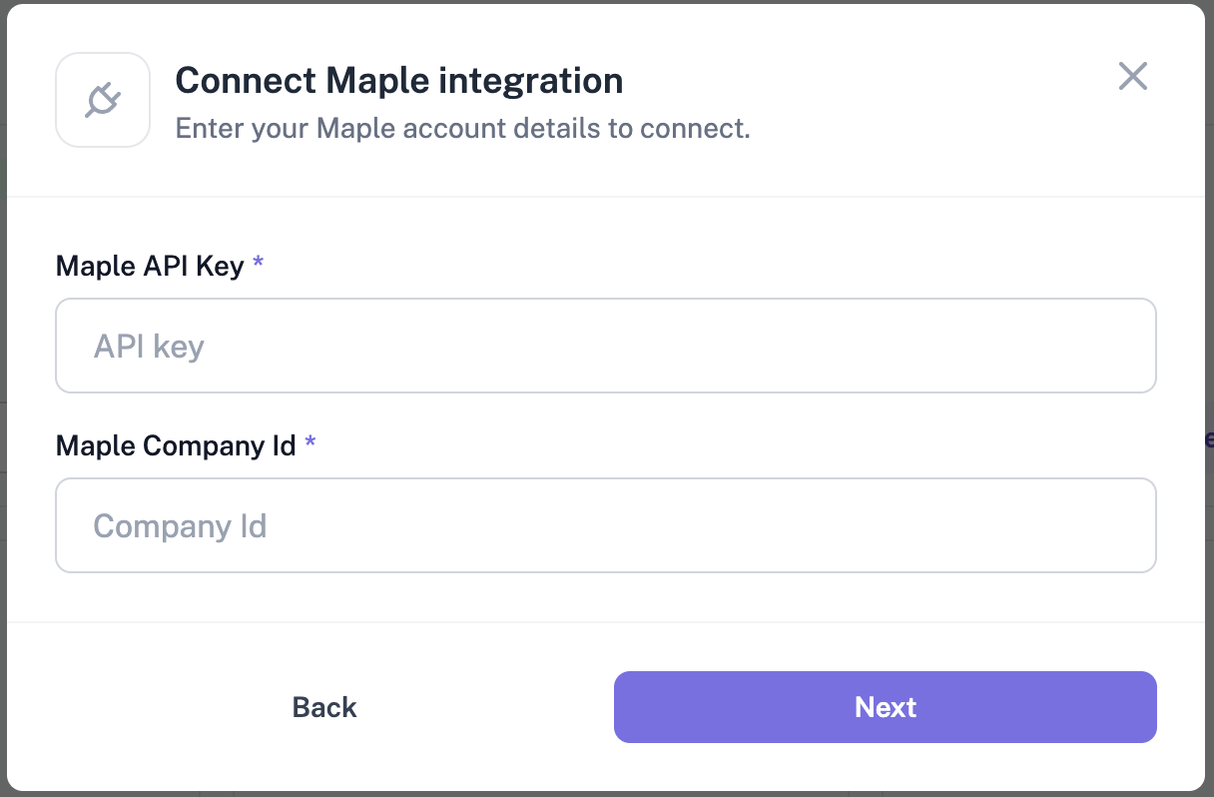Click the "Enter your Maple account details" subtitle
Image resolution: width=1214 pixels, height=797 pixels.
(462, 129)
